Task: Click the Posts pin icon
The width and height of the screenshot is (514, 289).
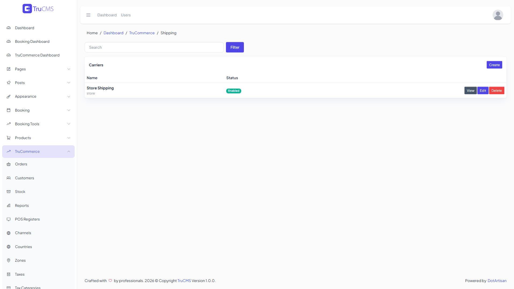Action: click(x=9, y=83)
